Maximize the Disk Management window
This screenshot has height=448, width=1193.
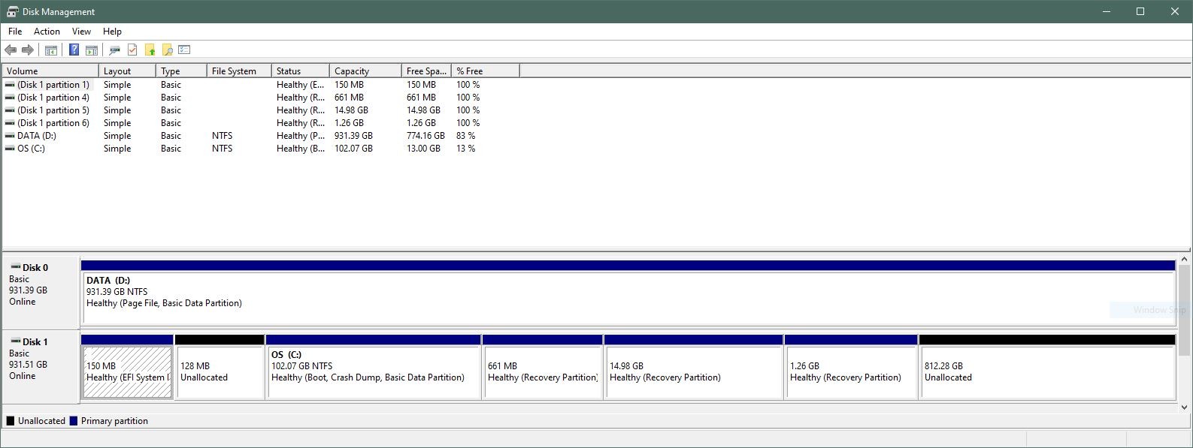(1140, 11)
